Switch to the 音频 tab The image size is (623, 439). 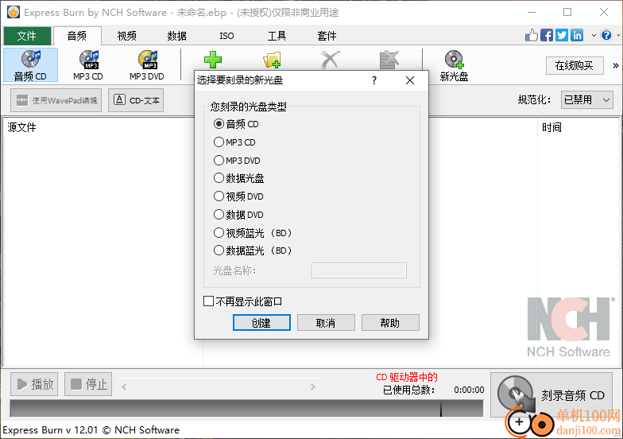click(77, 36)
